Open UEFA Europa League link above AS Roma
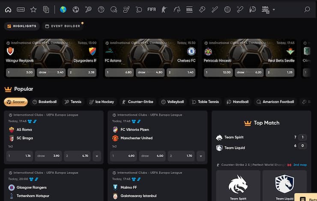Viewport: 317px width, 201px height. click(x=46, y=115)
